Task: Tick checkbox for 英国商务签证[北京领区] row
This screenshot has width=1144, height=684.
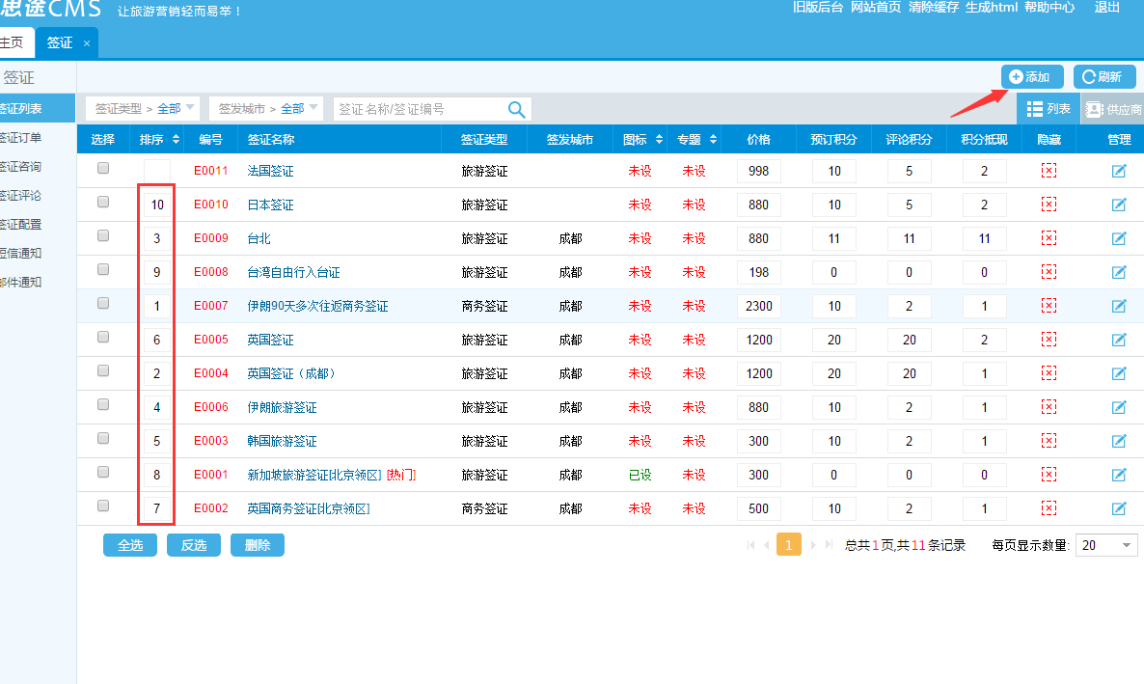Action: tap(103, 506)
